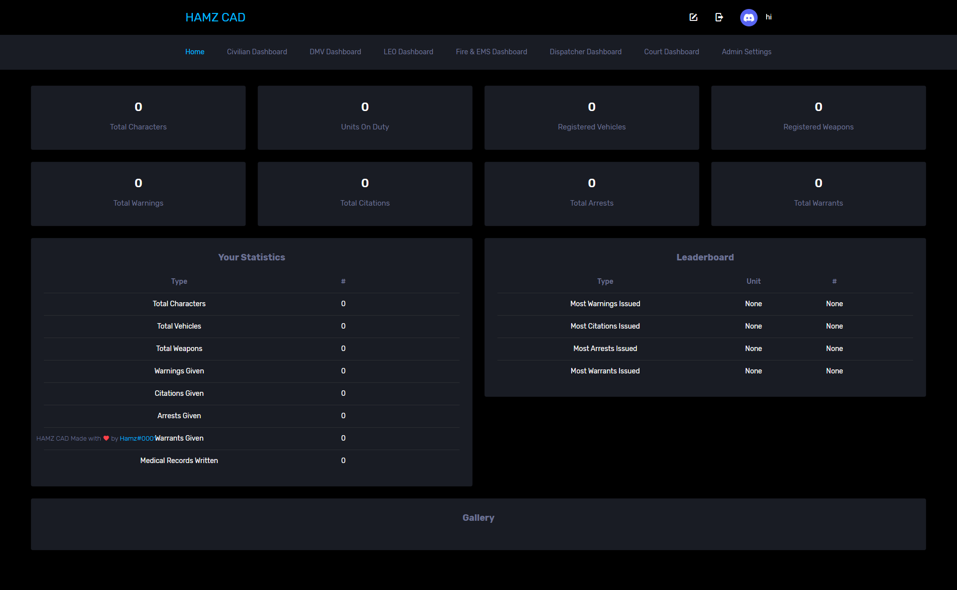The width and height of the screenshot is (957, 590).
Task: Click 'Most Warrants Issued' leaderboard row
Action: pos(705,371)
